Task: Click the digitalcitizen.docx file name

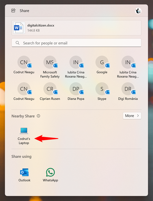Action: [41, 25]
